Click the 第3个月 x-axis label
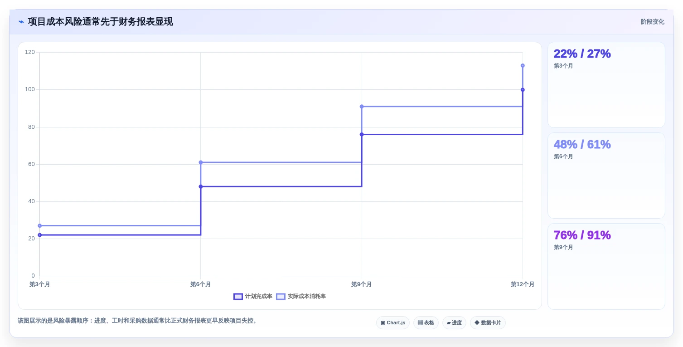This screenshot has width=683, height=347. 40,284
